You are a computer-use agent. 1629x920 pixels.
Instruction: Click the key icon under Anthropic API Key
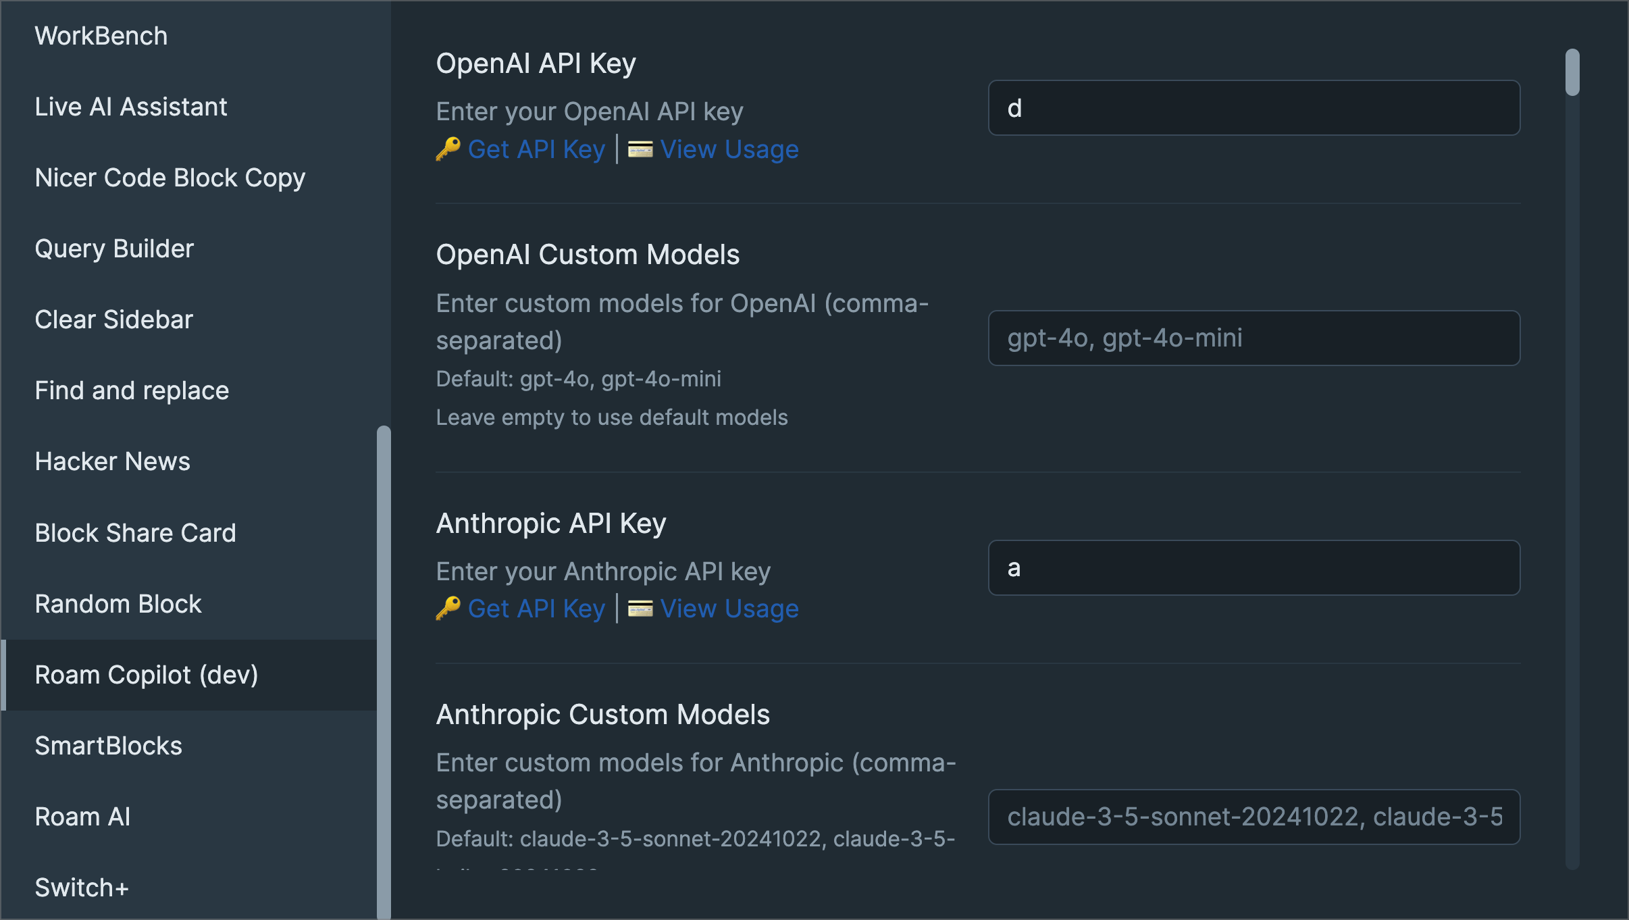tap(448, 608)
